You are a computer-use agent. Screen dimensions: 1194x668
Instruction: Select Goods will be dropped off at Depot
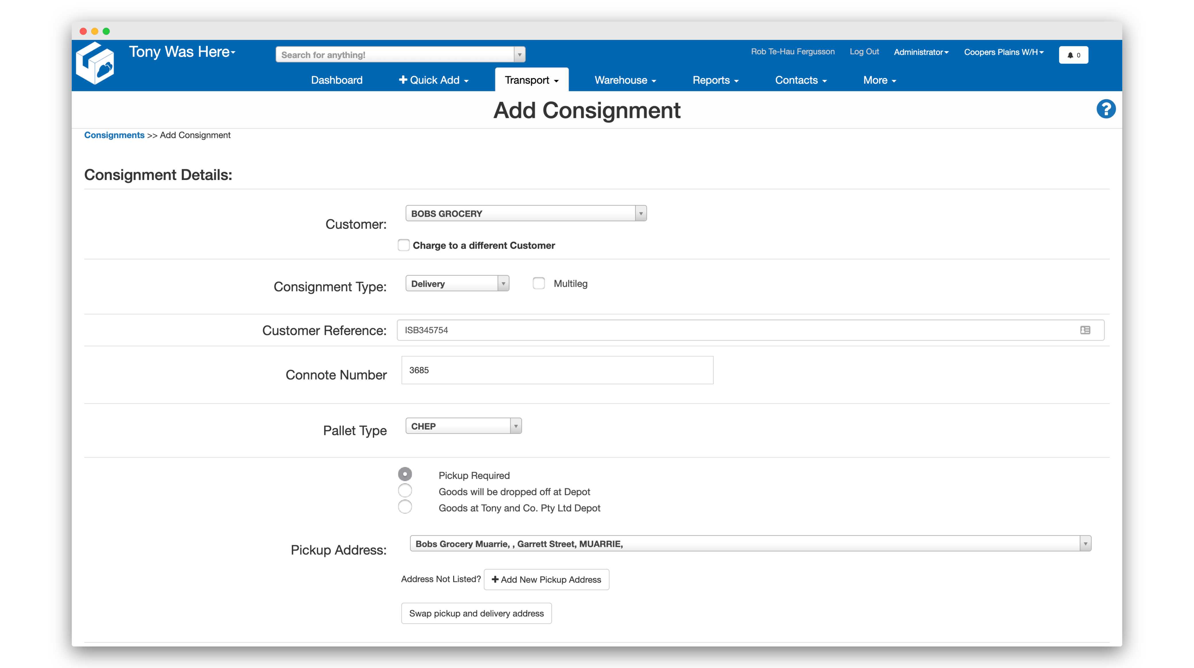click(405, 491)
